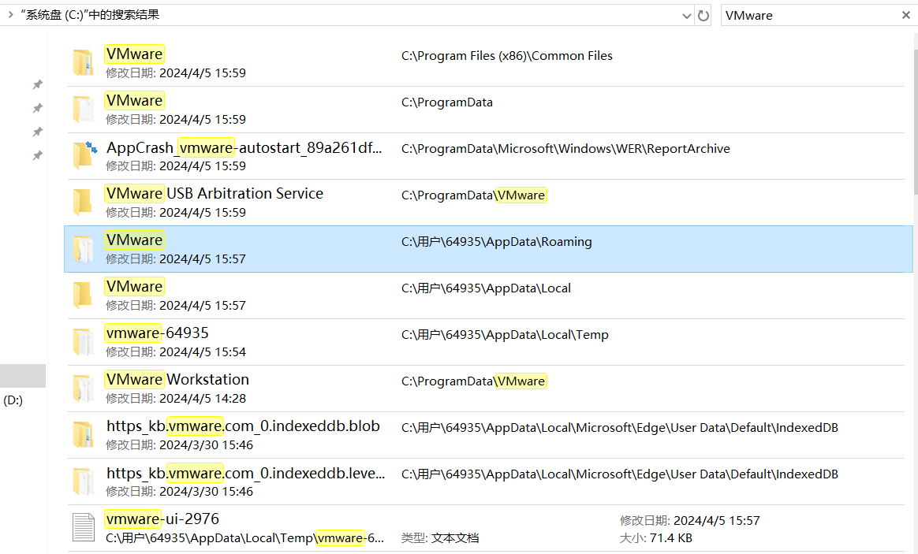Select VMware name in AppData\Local row

(x=134, y=287)
